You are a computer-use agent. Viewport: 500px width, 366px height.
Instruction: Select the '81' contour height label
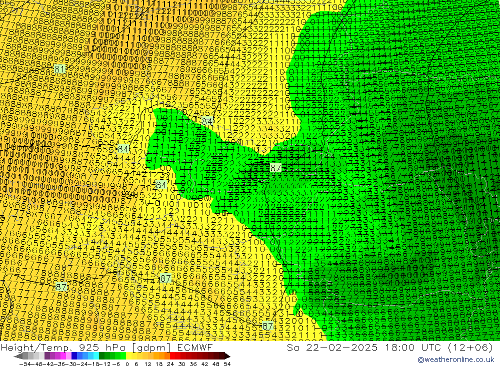(60, 69)
